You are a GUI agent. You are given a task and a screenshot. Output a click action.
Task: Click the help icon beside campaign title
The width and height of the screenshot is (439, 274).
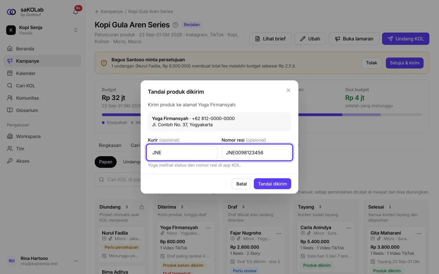pos(176,25)
